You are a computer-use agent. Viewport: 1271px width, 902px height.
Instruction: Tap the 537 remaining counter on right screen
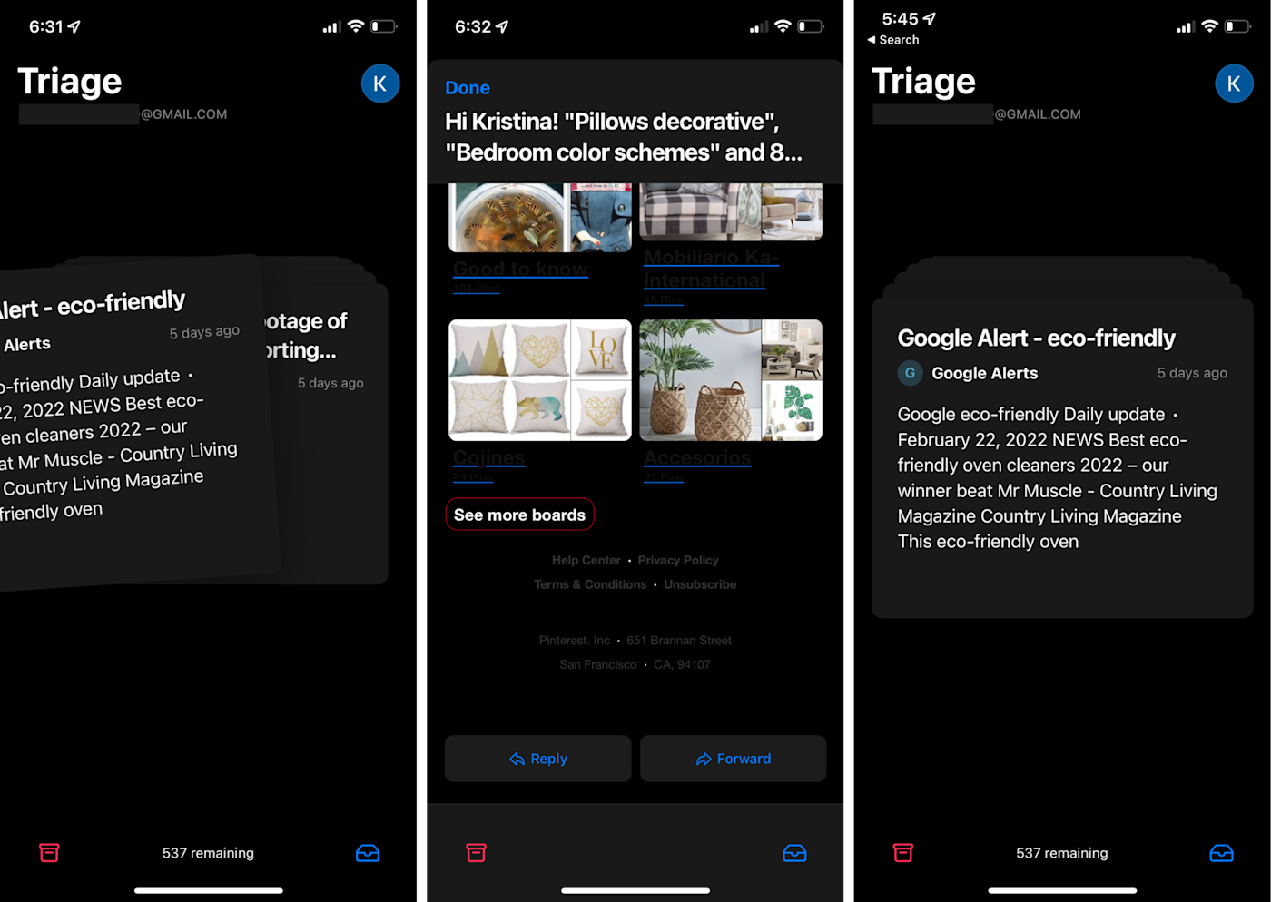[x=1062, y=853]
